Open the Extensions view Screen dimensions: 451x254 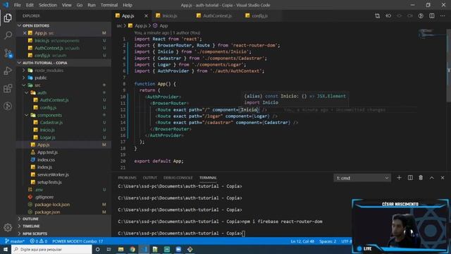tap(8, 88)
